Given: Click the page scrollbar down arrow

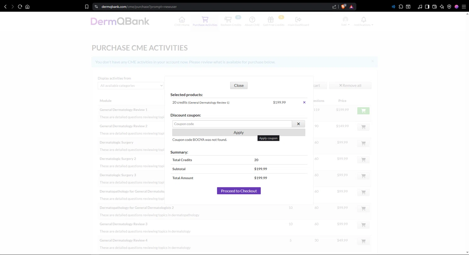Looking at the screenshot, I should tap(467, 253).
